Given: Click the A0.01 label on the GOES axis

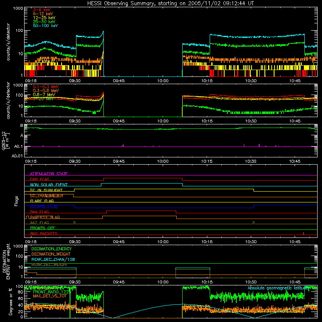Looking at the screenshot, I should pos(17,156).
